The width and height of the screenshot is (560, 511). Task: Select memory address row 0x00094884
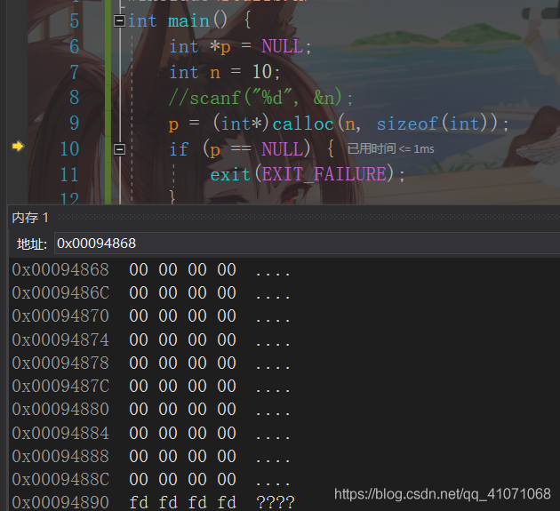click(x=151, y=433)
